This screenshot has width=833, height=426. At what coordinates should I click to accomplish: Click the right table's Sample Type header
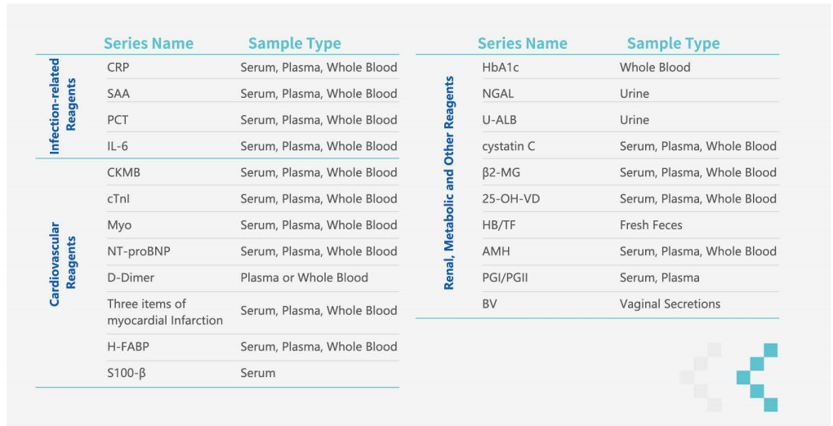tap(673, 43)
